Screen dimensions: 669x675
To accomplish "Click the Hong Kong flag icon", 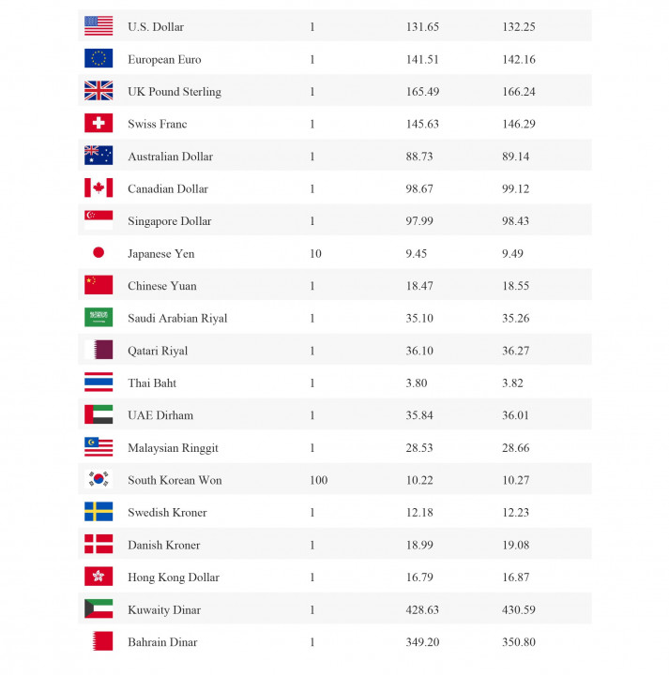I will coord(99,577).
